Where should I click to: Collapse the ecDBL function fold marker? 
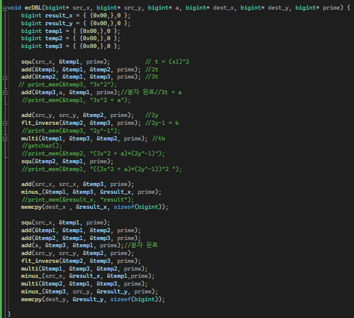pos(5,9)
